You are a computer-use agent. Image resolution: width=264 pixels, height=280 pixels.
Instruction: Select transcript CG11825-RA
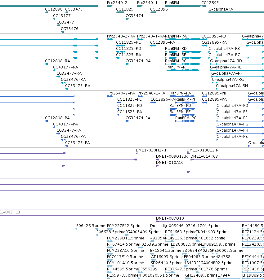click(129, 55)
